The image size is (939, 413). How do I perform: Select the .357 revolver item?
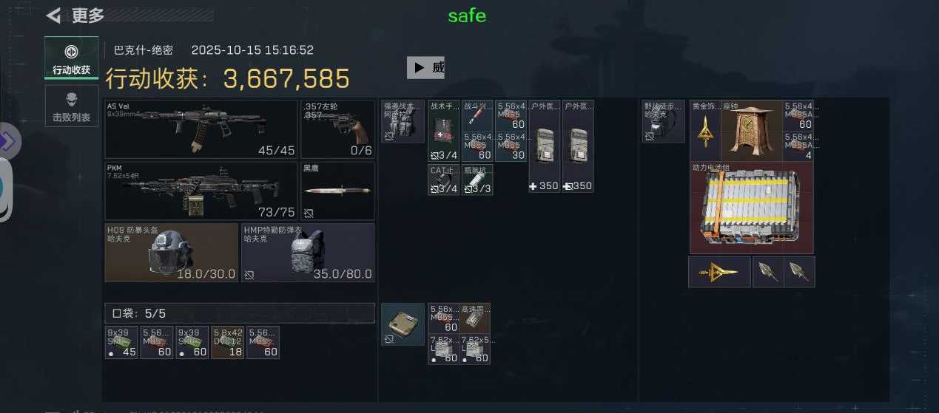(337, 129)
